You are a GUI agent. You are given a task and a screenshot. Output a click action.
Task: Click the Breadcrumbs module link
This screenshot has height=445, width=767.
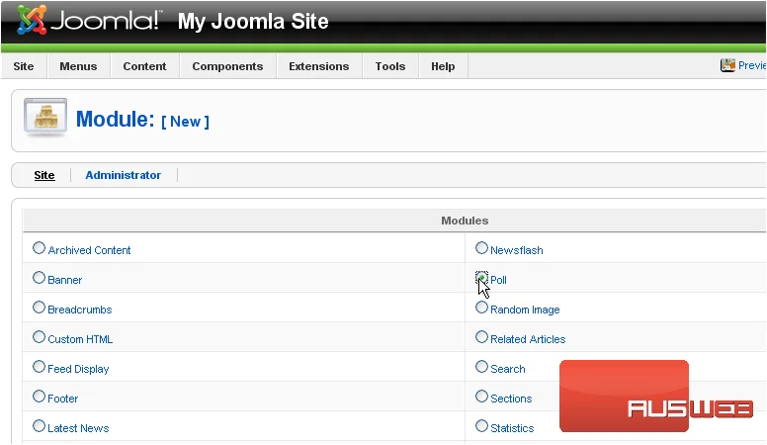coord(80,310)
